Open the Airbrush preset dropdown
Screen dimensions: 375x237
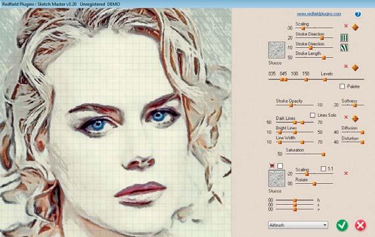point(298,225)
